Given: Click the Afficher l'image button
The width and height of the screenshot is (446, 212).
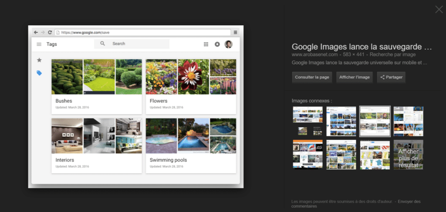Looking at the screenshot, I should pos(355,77).
